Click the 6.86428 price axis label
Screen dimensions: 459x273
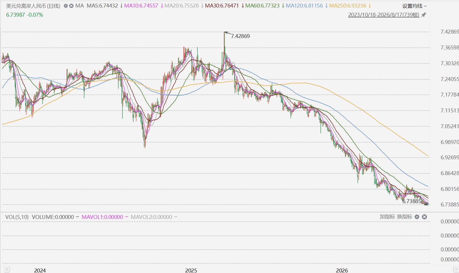[450, 173]
